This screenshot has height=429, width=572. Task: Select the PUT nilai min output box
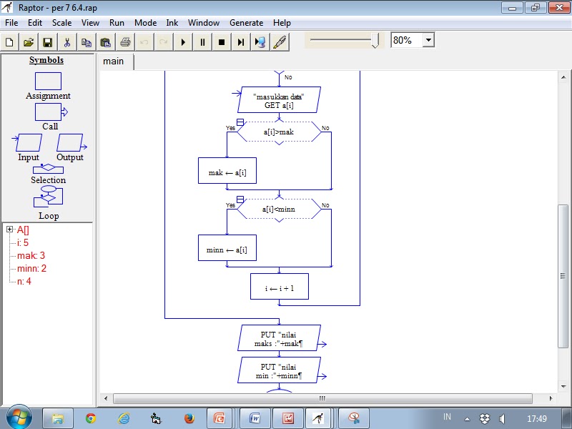click(279, 370)
